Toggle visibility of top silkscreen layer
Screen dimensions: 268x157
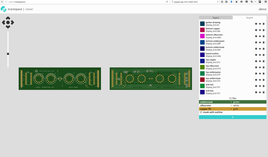pyautogui.click(x=260, y=67)
